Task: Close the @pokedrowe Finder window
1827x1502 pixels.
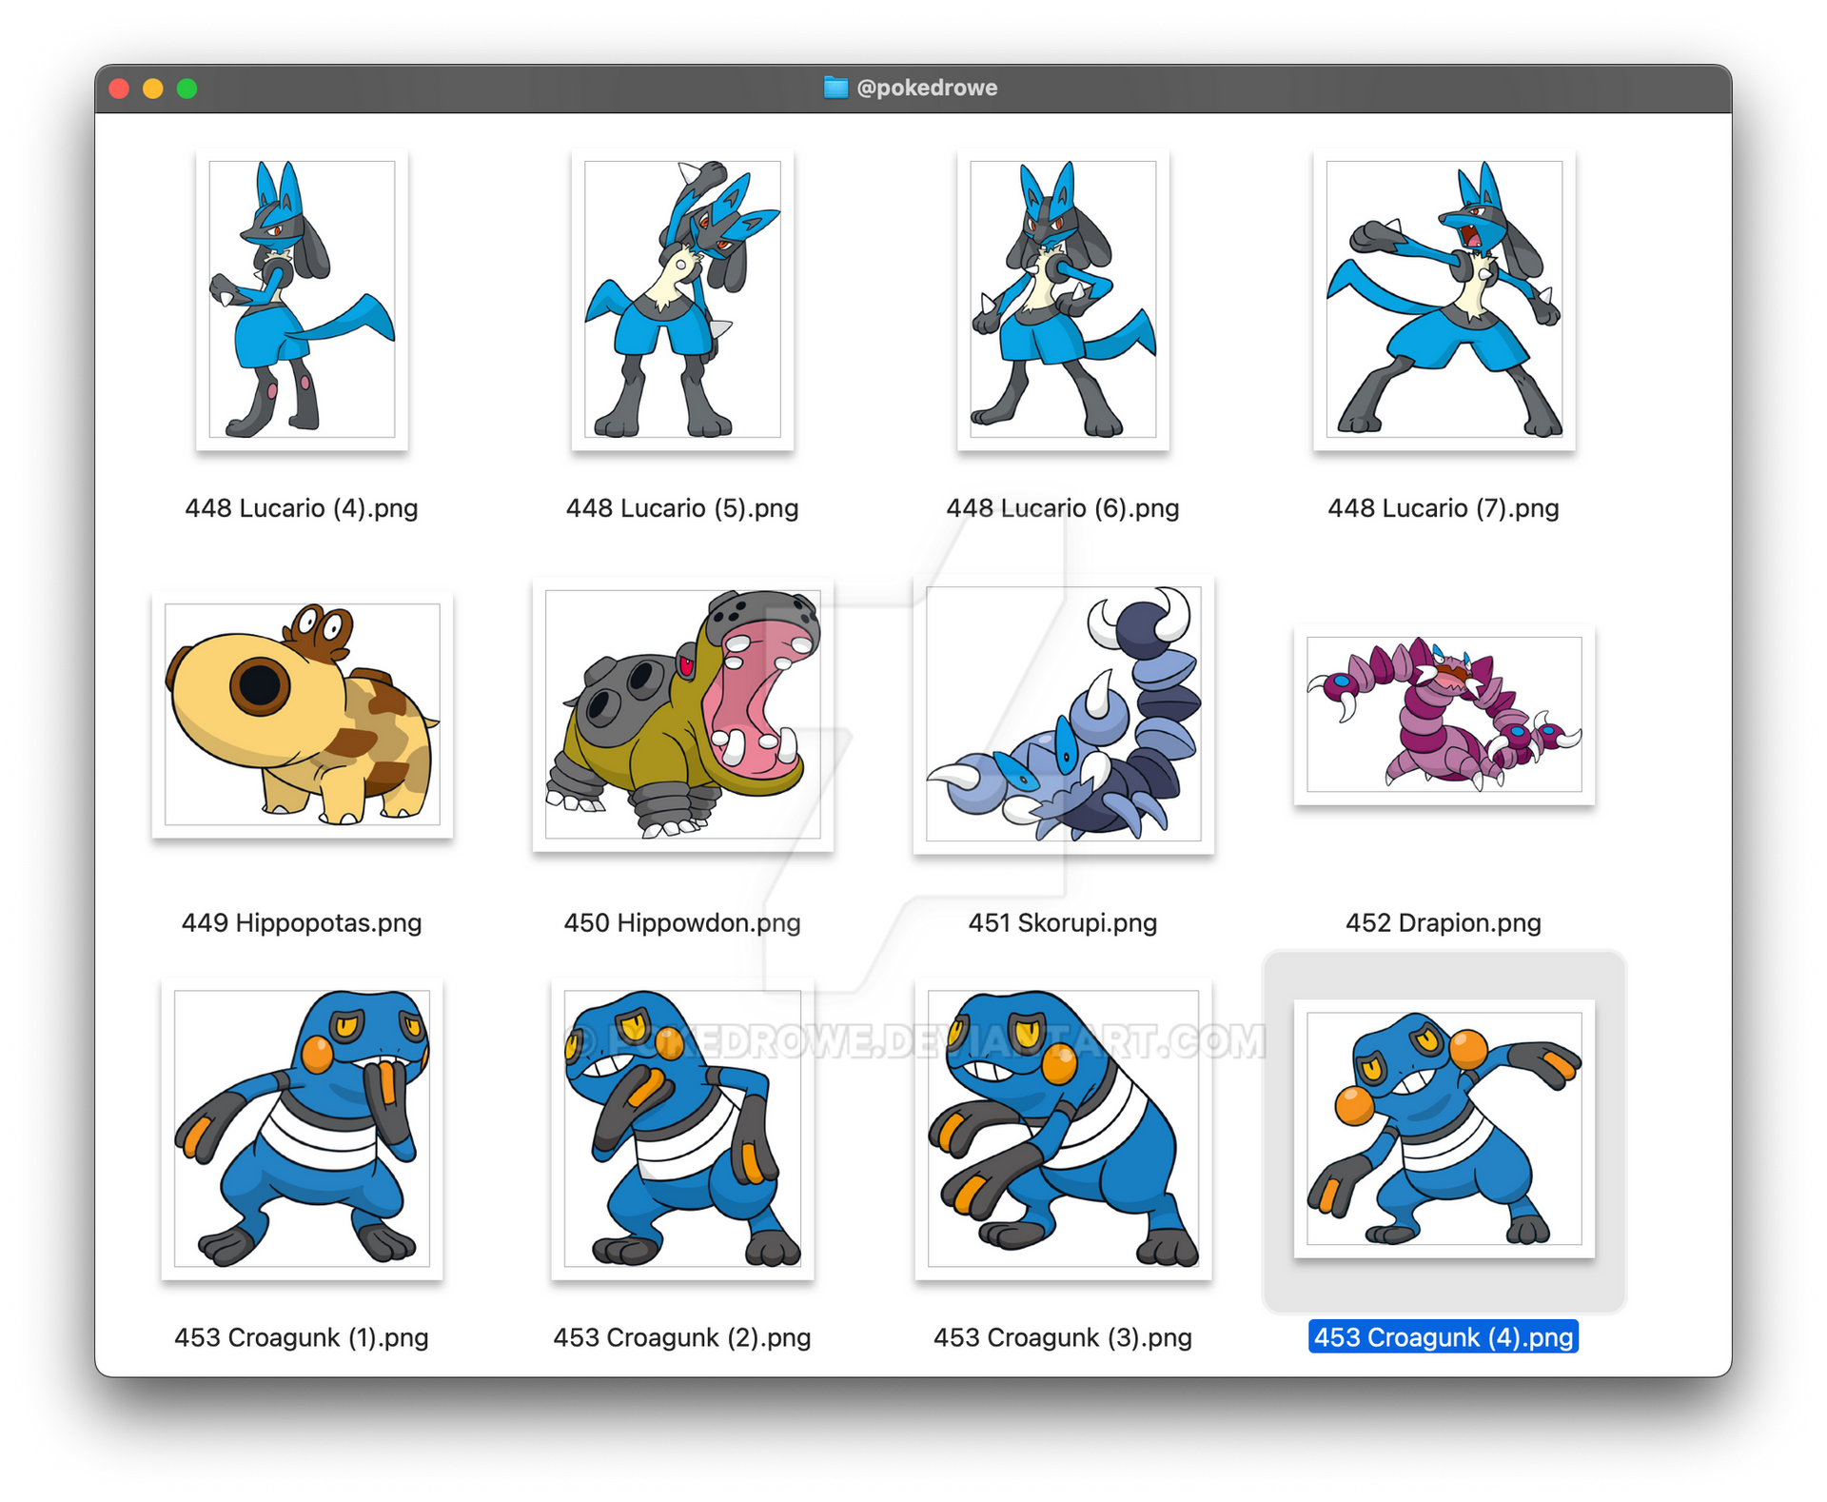Action: coord(120,89)
